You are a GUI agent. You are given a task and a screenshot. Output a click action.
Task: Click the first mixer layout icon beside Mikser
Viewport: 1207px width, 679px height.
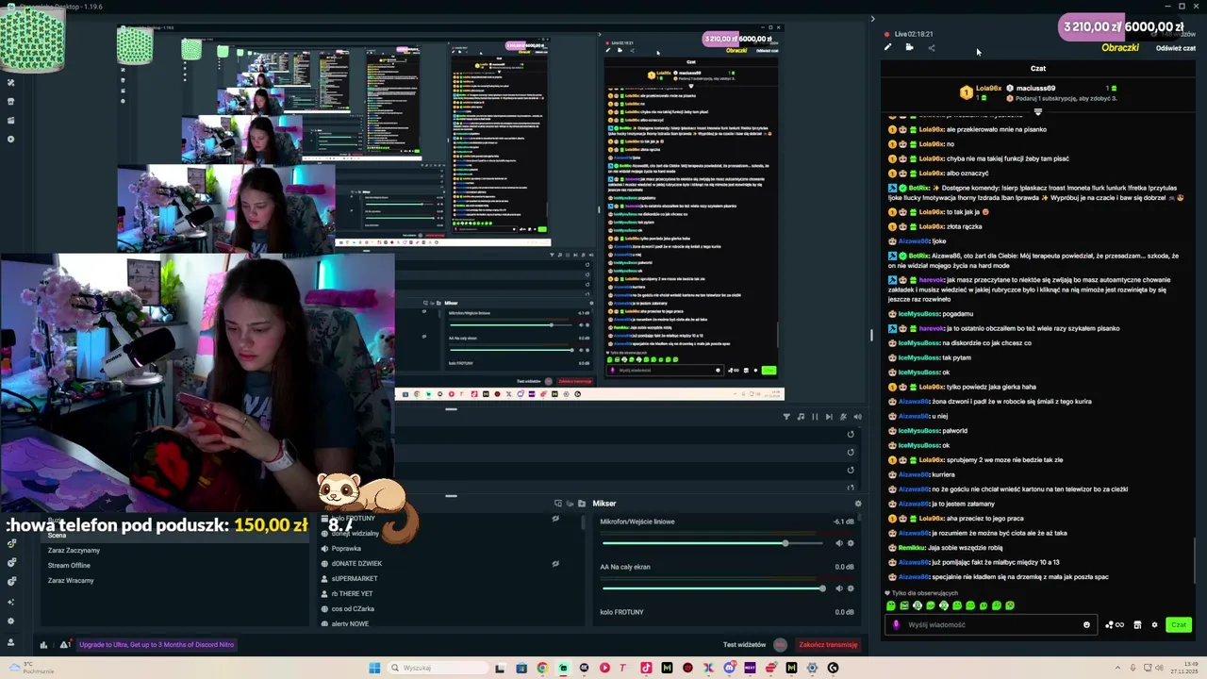pyautogui.click(x=558, y=504)
